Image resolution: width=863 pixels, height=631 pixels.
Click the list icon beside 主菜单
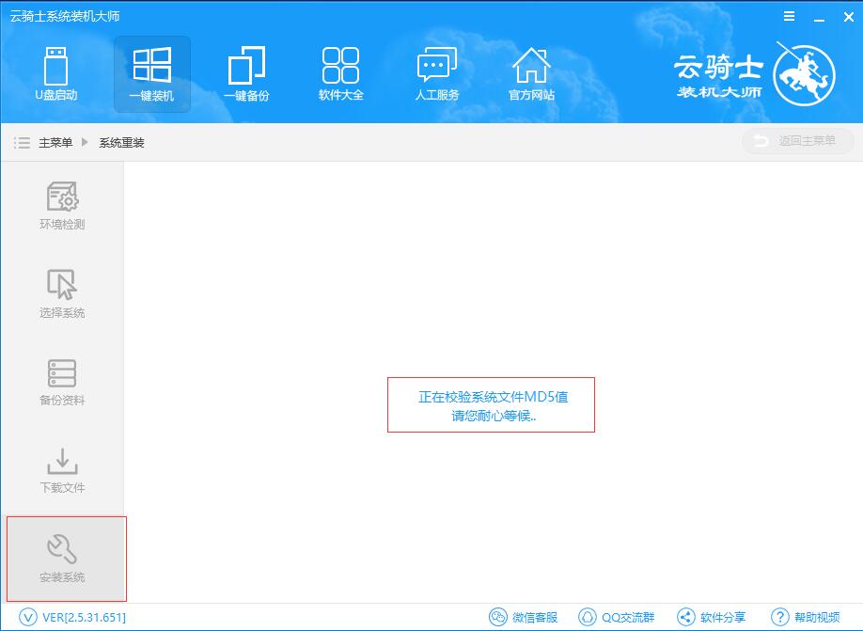[22, 143]
